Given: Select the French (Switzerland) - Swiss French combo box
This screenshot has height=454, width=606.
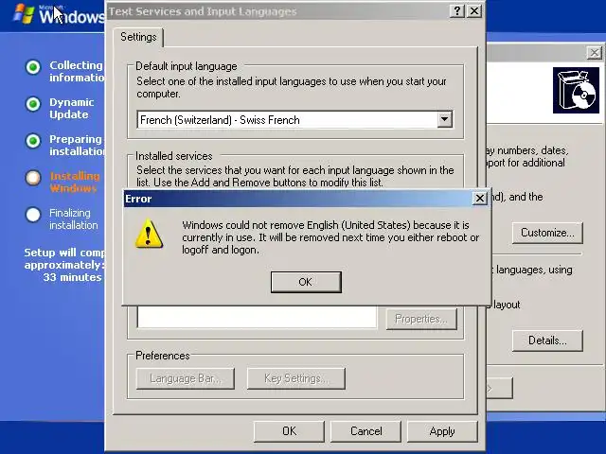Looking at the screenshot, I should point(294,120).
